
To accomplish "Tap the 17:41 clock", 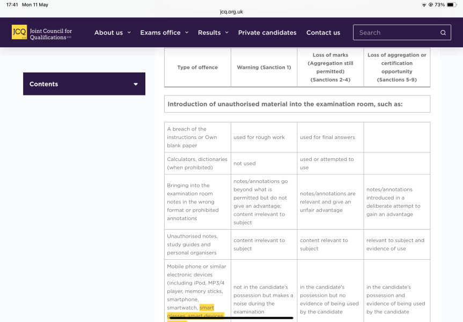I will tap(12, 5).
